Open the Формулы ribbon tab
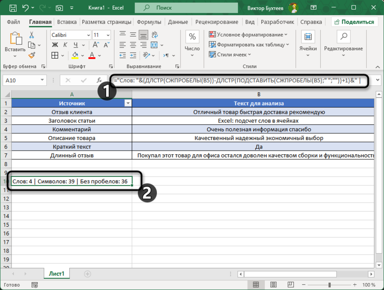 149,22
